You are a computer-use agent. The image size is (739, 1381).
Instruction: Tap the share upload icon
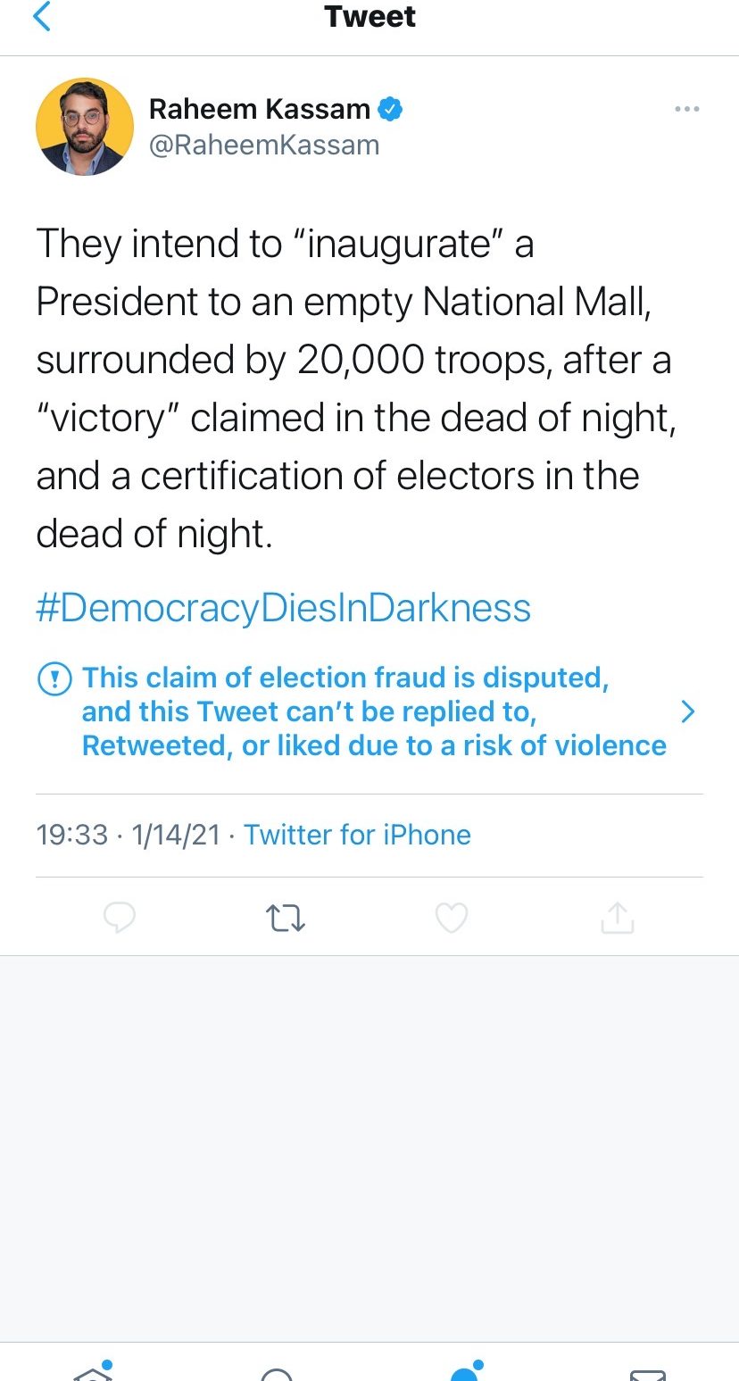(x=617, y=918)
